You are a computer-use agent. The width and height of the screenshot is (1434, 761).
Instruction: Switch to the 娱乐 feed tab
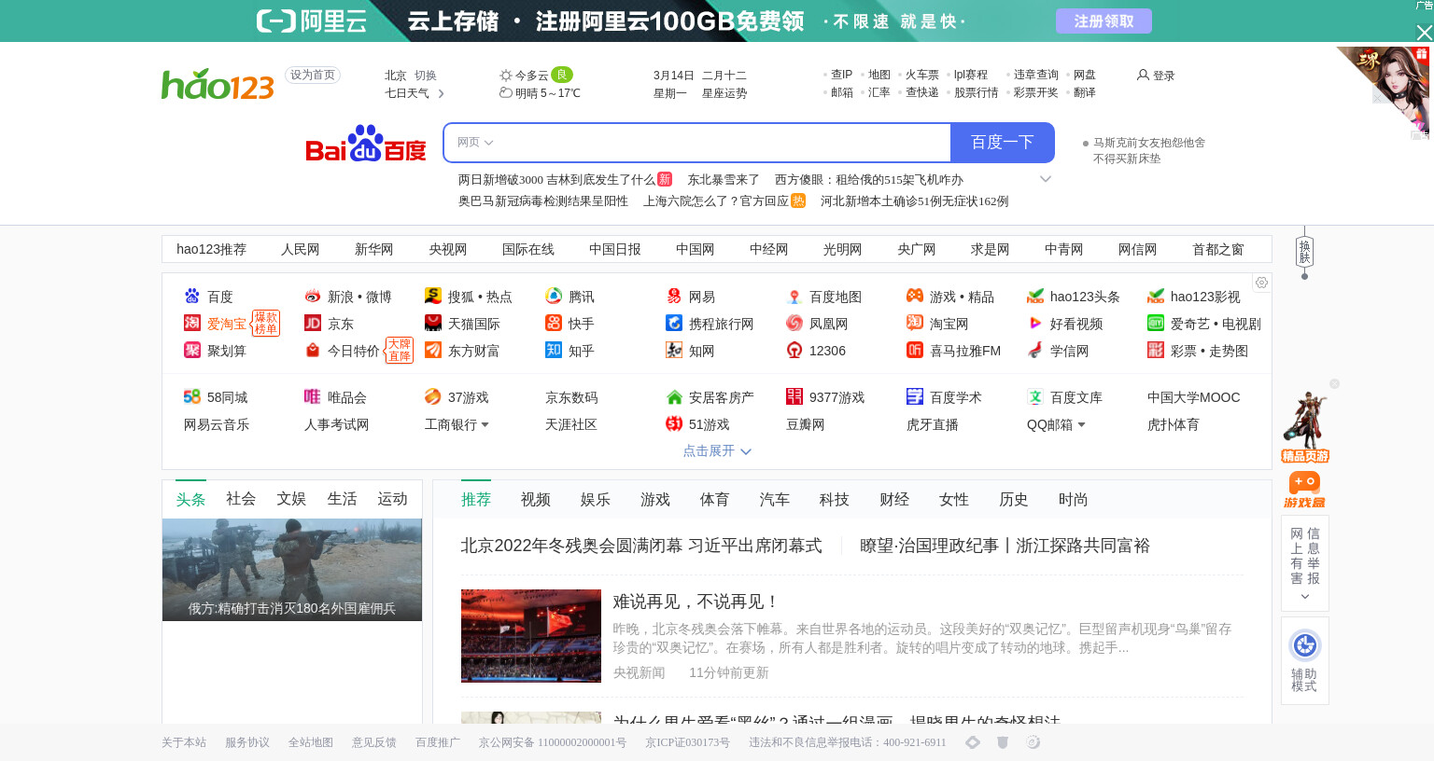click(596, 500)
